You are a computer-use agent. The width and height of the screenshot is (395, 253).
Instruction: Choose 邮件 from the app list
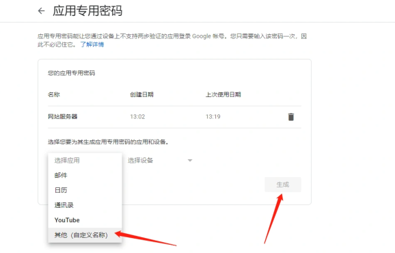[85, 175]
